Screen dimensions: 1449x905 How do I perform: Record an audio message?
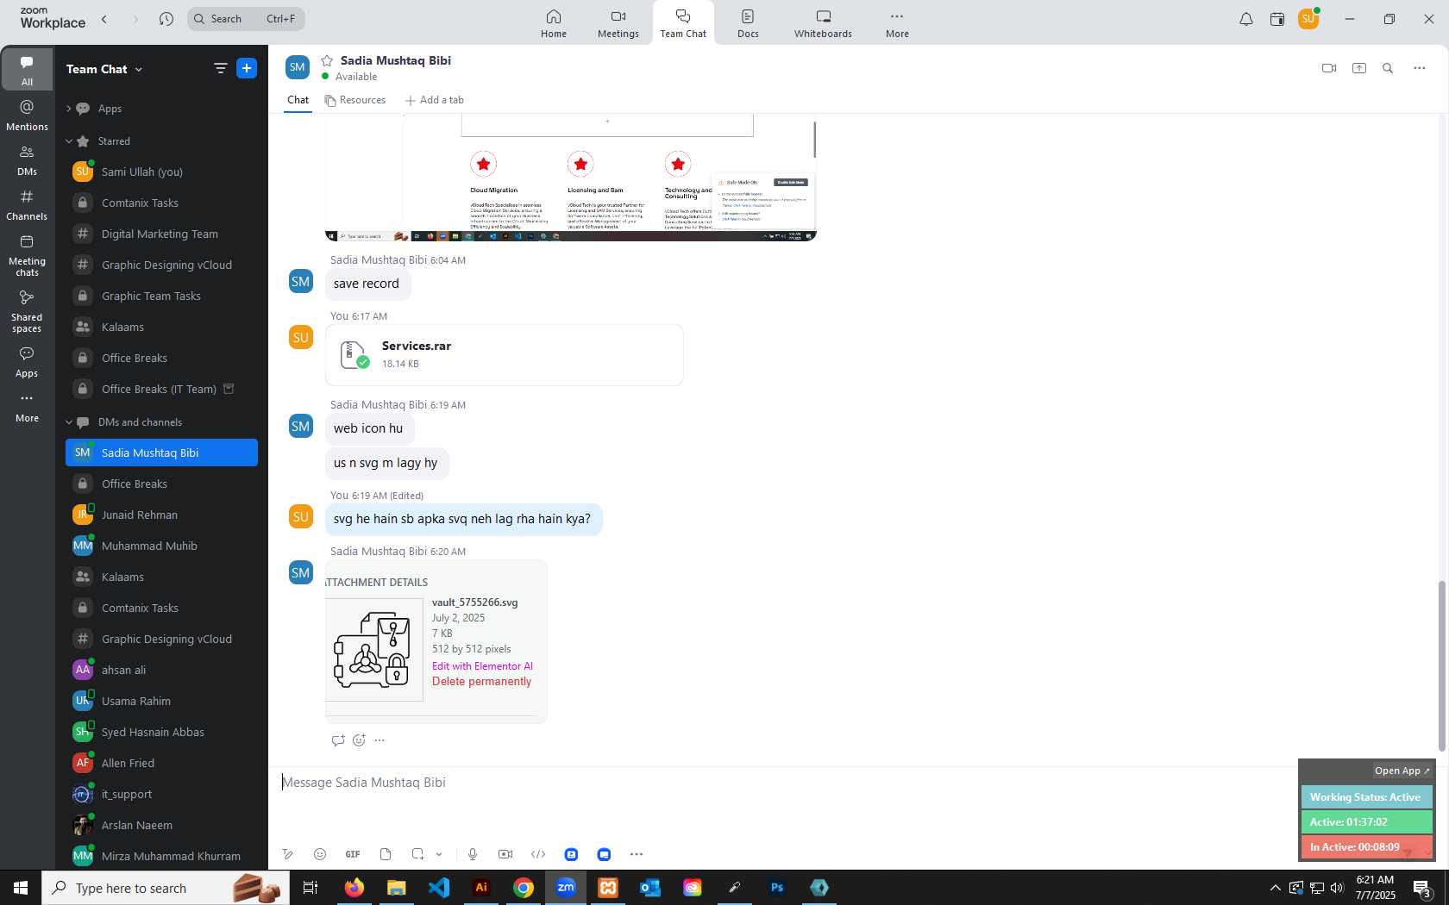coord(473,854)
